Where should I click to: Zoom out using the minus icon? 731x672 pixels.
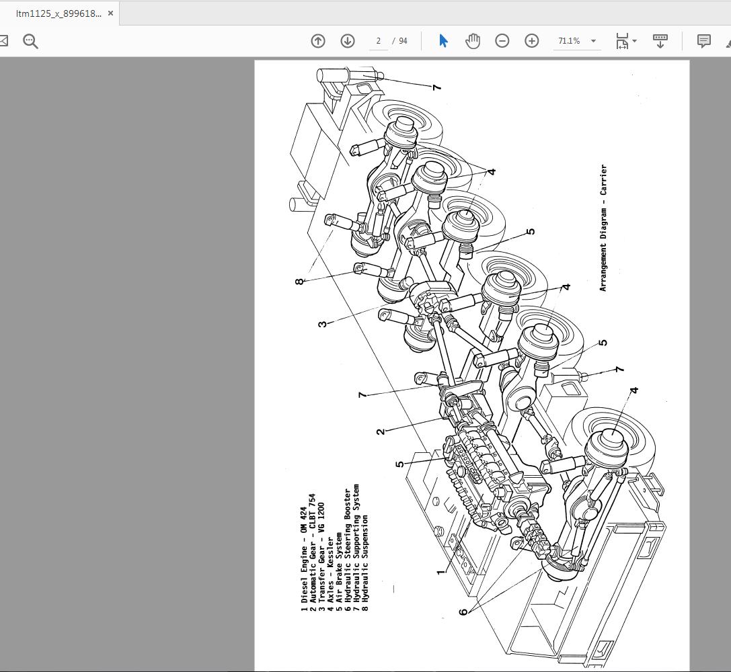click(x=502, y=41)
